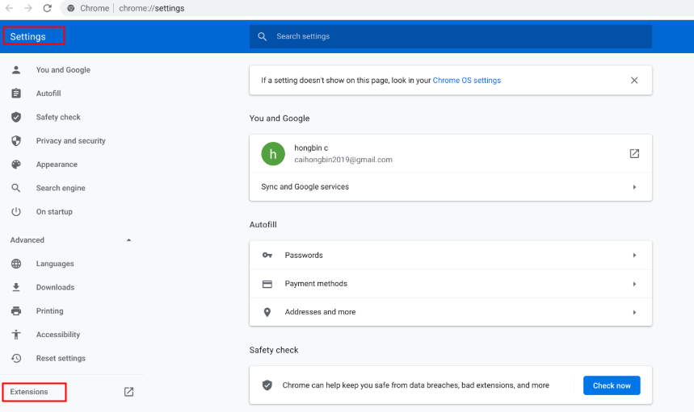The width and height of the screenshot is (694, 412).
Task: Open the Downloads settings section
Action: 55,288
